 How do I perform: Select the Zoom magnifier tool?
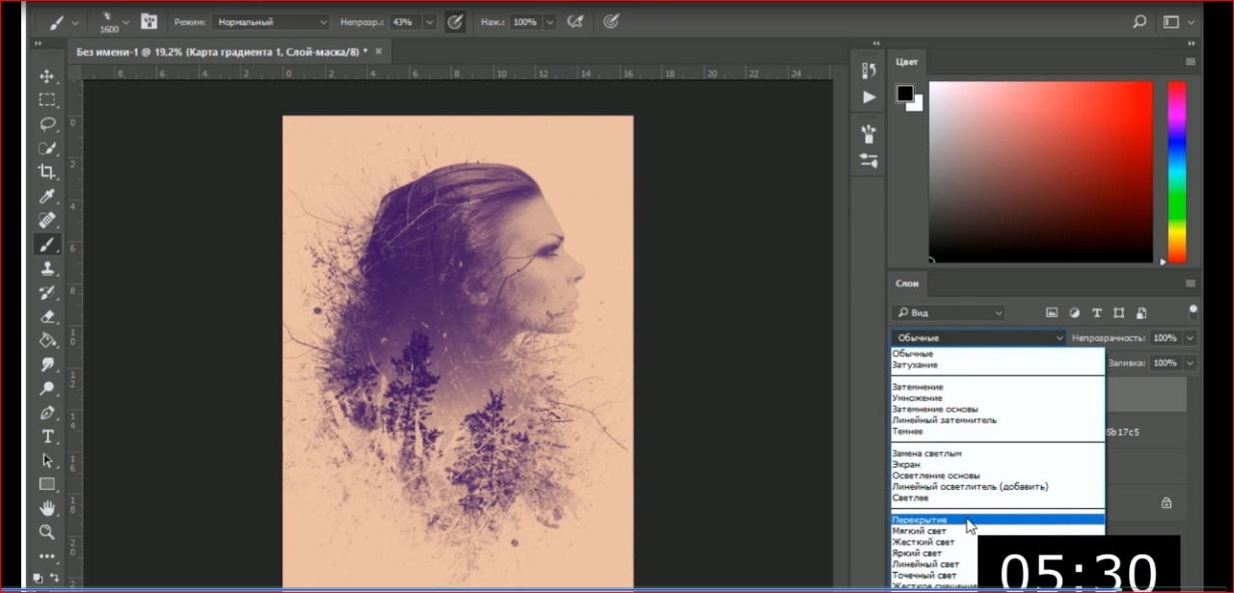[46, 532]
